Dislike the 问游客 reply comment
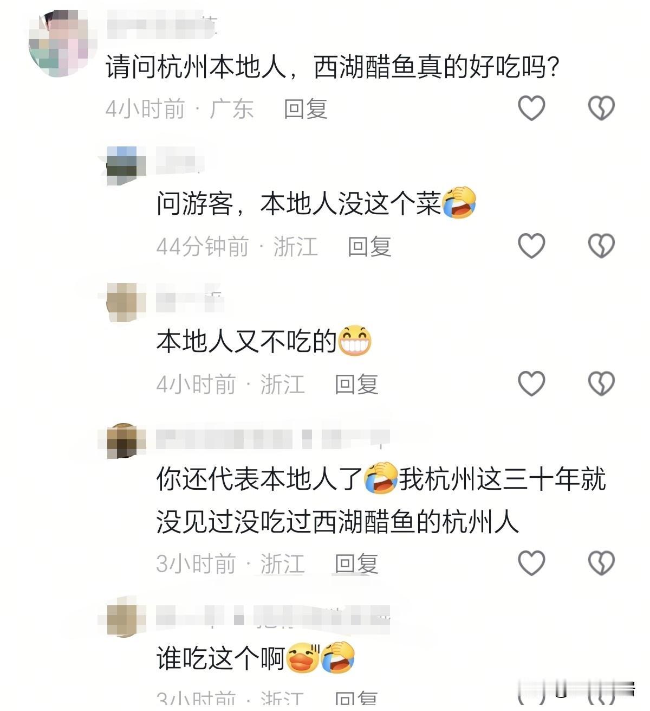The image size is (650, 711). [x=601, y=246]
